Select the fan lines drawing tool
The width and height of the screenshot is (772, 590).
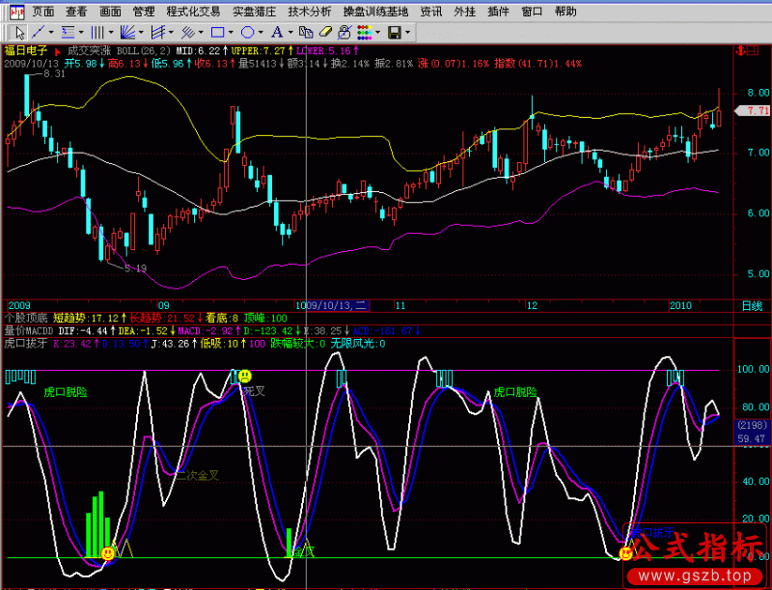point(126,32)
